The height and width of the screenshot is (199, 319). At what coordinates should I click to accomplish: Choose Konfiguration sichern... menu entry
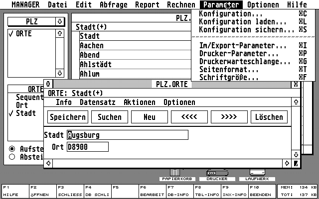(253, 30)
